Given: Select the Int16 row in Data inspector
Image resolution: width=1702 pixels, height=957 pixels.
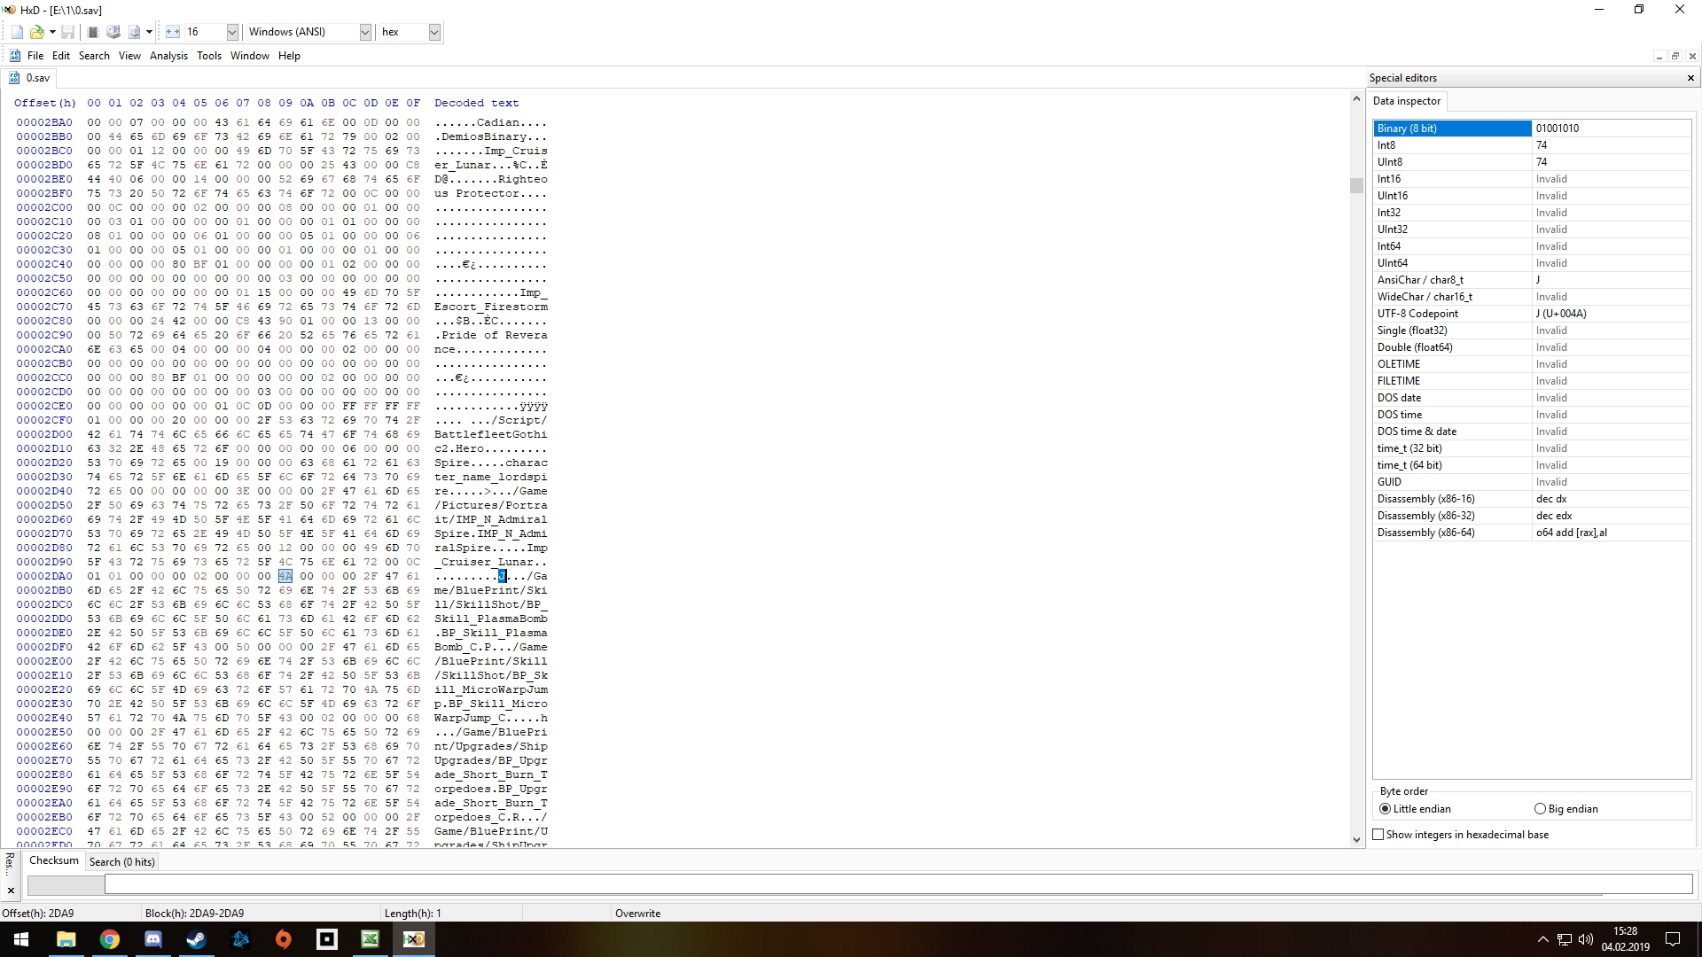Looking at the screenshot, I should [1452, 179].
